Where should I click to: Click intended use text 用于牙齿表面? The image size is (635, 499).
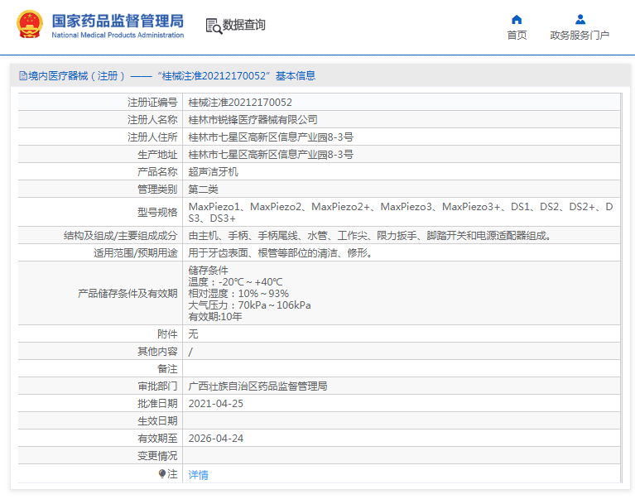click(280, 253)
